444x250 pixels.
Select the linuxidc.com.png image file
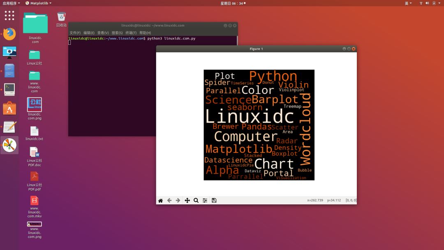[34, 109]
